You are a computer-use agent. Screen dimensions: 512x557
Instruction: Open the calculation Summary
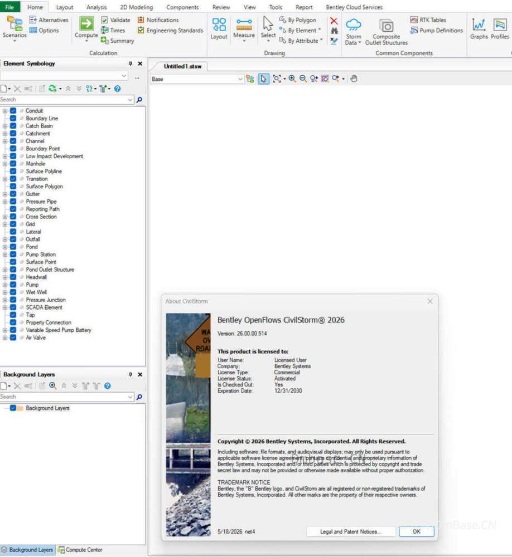point(118,41)
